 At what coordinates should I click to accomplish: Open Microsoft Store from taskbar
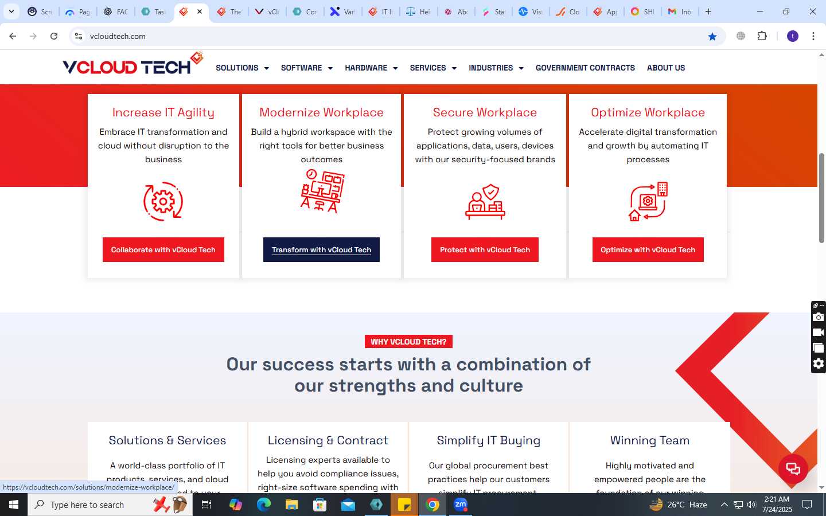(320, 505)
